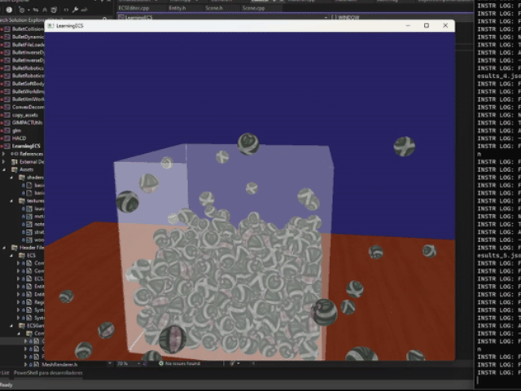Switch to the Entity.h tab

point(177,7)
